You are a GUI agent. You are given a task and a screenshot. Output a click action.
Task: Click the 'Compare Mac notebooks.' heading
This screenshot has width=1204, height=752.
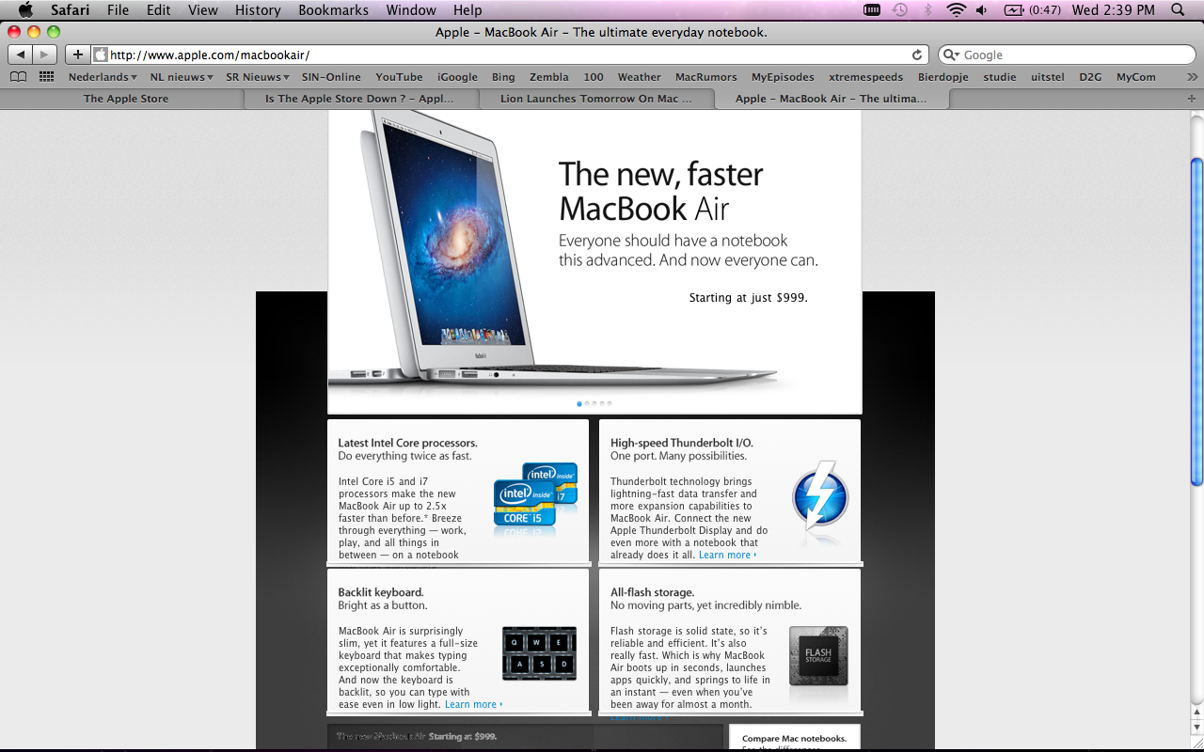pos(795,739)
